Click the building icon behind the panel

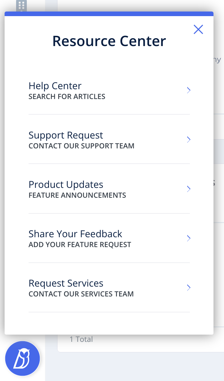(x=22, y=6)
